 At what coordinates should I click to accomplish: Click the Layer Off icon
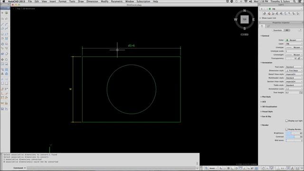pos(289,13)
